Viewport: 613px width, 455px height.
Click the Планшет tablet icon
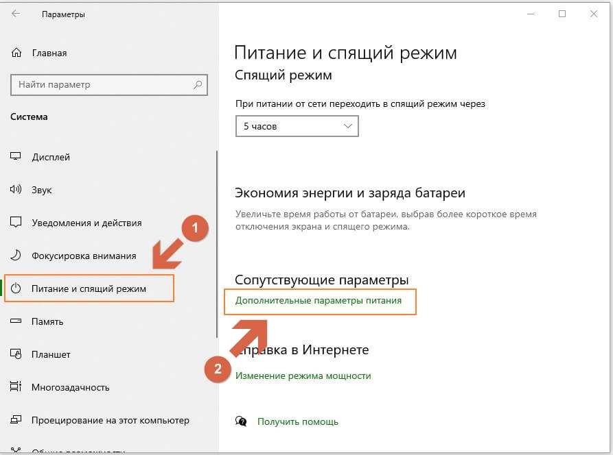[16, 354]
